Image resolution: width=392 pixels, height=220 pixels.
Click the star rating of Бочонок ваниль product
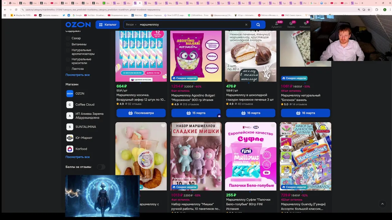(285, 105)
